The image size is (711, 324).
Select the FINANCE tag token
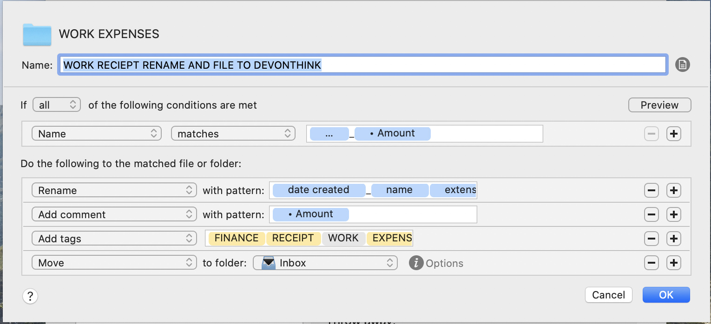click(x=237, y=238)
